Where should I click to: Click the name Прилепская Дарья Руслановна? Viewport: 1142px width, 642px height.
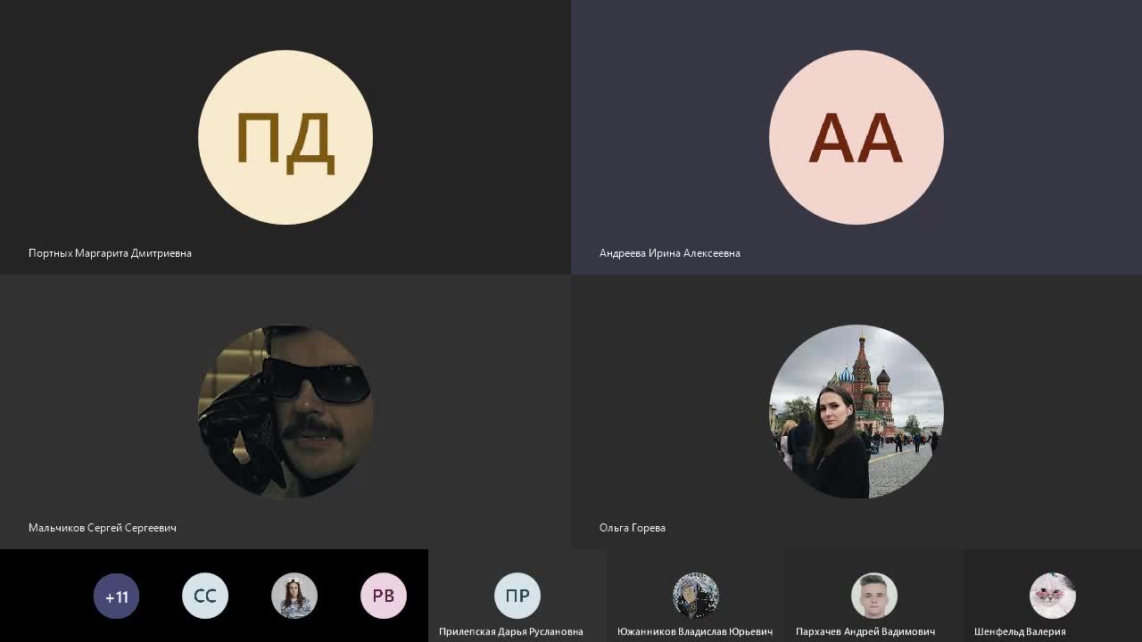click(511, 631)
